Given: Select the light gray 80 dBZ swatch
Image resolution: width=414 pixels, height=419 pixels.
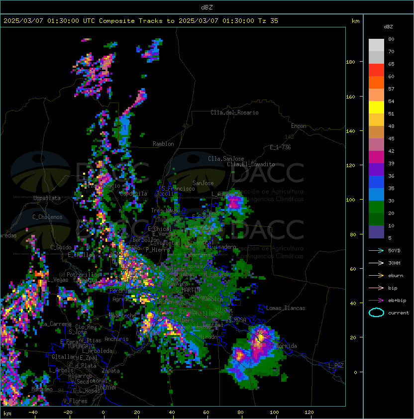Looking at the screenshot, I should (376, 45).
